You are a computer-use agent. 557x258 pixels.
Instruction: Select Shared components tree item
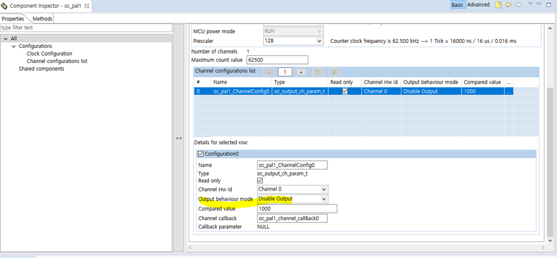coord(42,69)
